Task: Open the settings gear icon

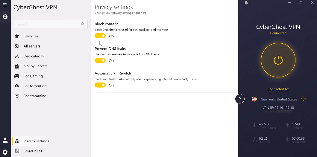Action: pyautogui.click(x=5, y=152)
